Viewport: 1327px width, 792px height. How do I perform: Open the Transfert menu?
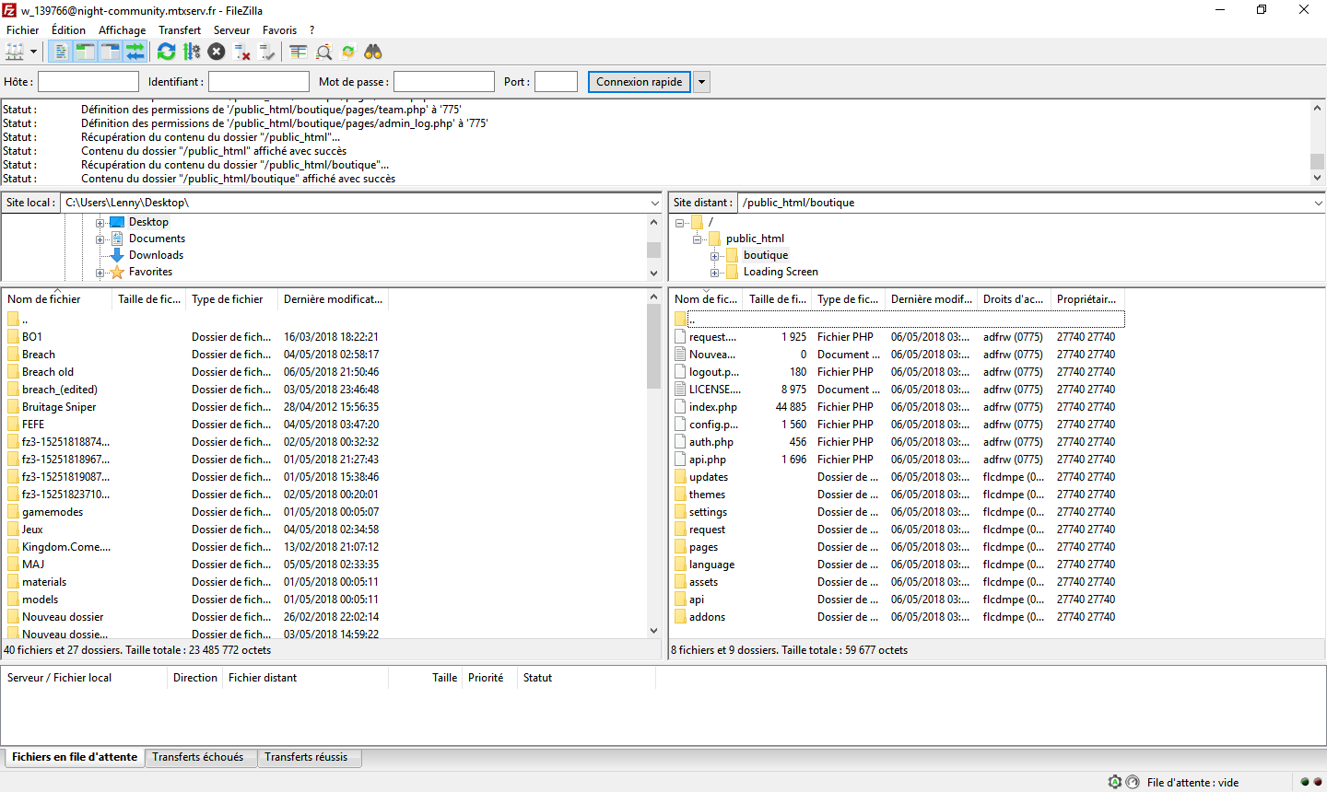[x=180, y=29]
